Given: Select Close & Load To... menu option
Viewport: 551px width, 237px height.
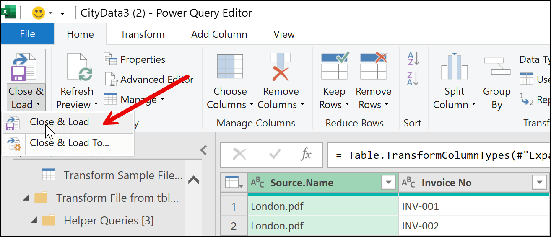Looking at the screenshot, I should [69, 143].
